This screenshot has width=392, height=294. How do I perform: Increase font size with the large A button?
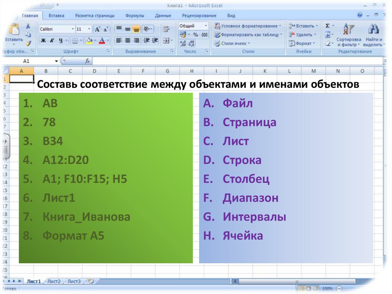click(97, 29)
